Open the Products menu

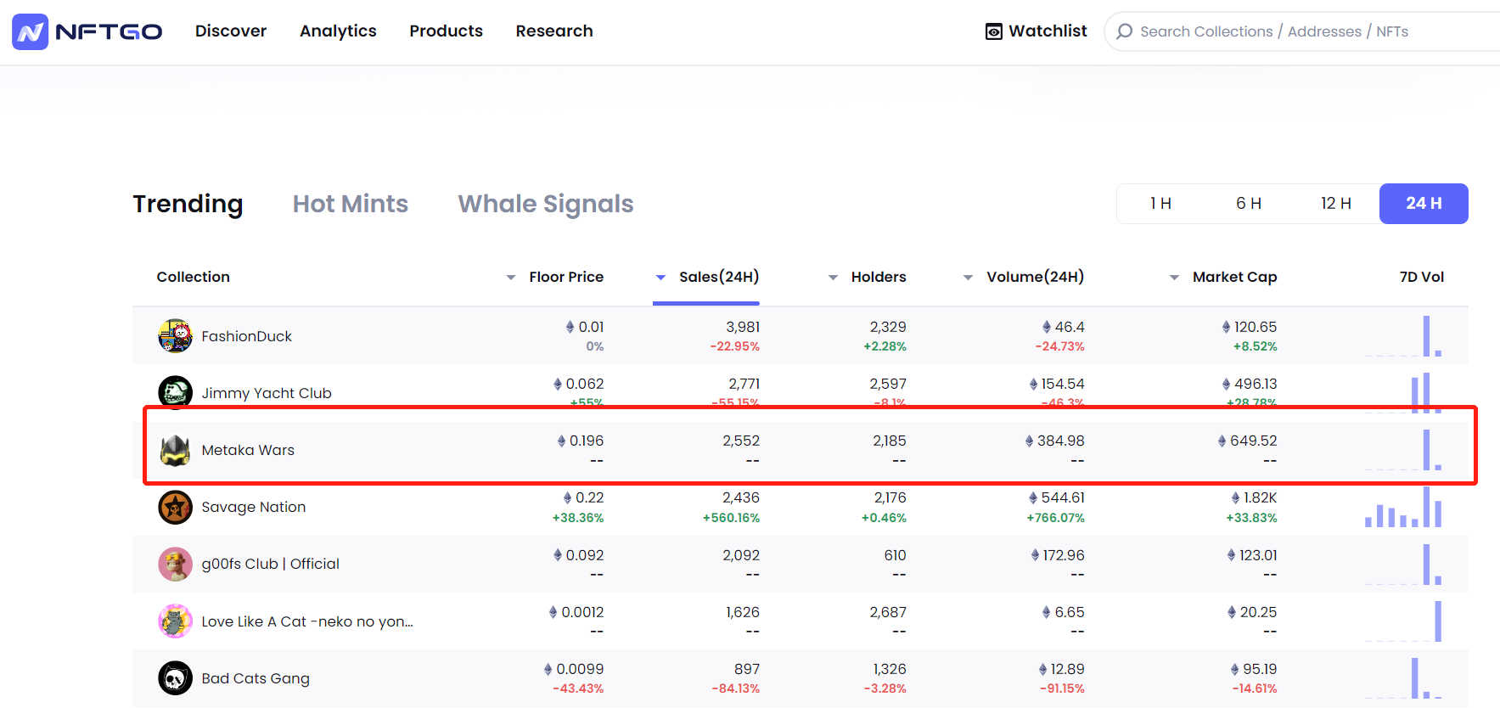[x=447, y=31]
